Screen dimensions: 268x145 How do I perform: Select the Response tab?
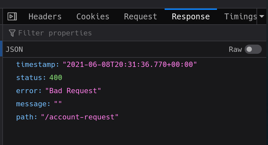point(191,16)
